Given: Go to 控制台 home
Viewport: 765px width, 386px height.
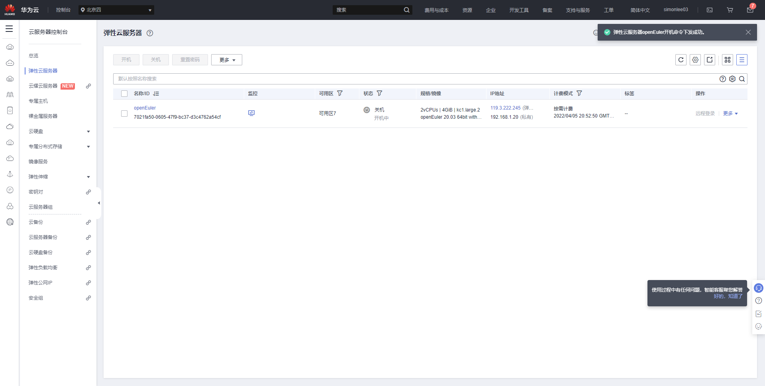Looking at the screenshot, I should [x=63, y=10].
